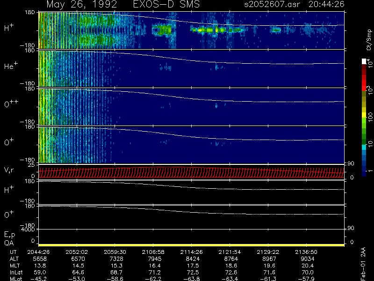Click altitude value "8764"
The height and width of the screenshot is (281, 374).
point(231,259)
